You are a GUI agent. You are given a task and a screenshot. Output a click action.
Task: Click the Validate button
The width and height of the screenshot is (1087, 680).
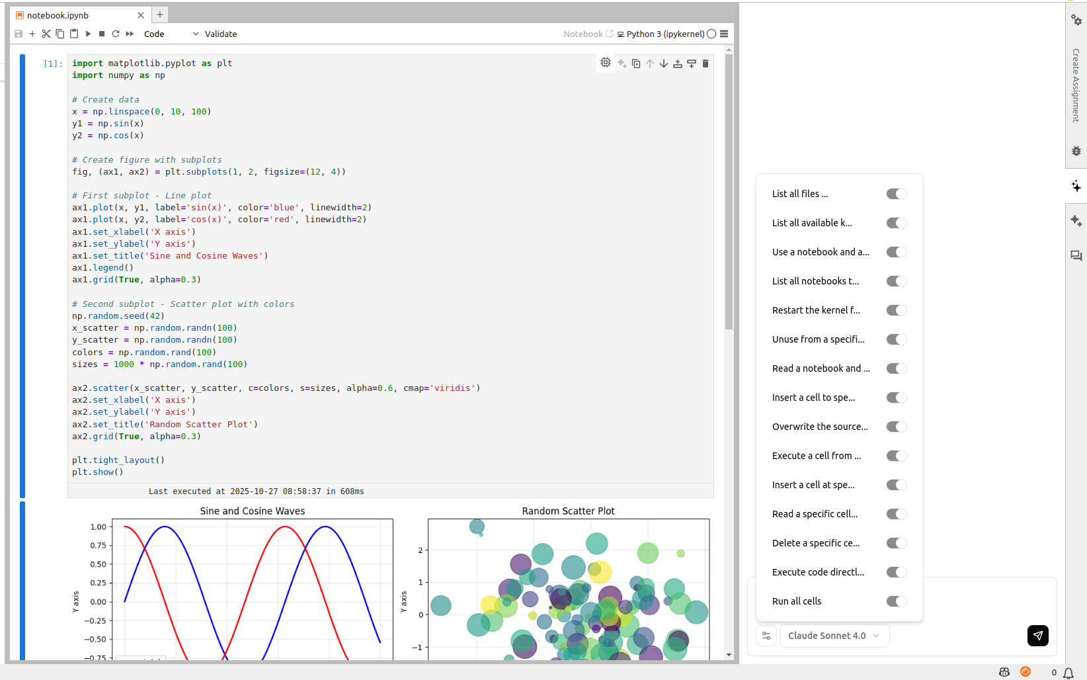point(220,34)
